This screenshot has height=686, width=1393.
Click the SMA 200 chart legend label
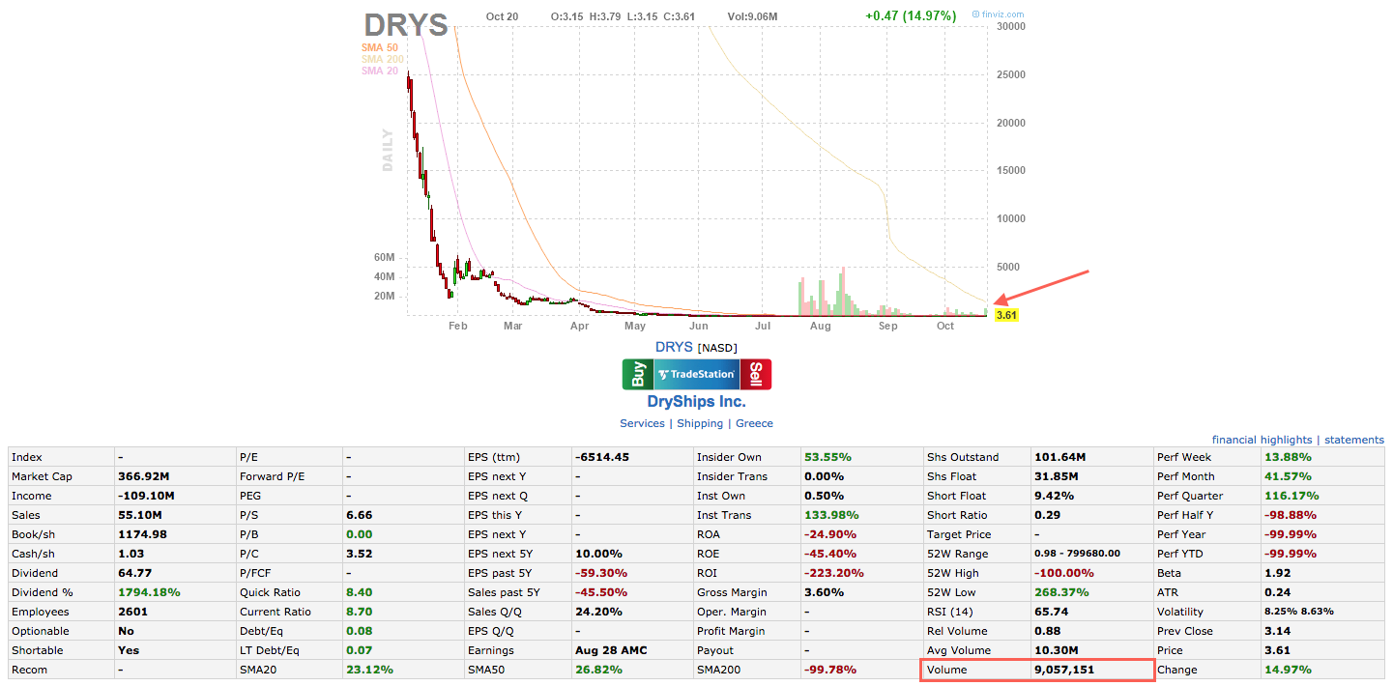coord(383,59)
